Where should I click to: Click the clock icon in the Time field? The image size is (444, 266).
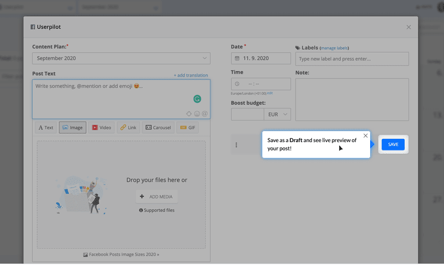pyautogui.click(x=238, y=84)
